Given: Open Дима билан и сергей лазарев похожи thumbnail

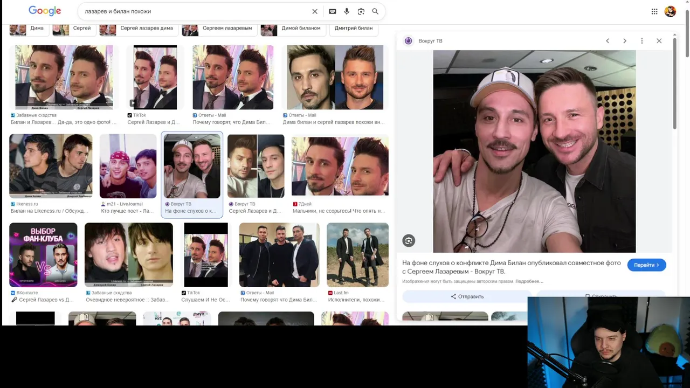Looking at the screenshot, I should pos(335,77).
